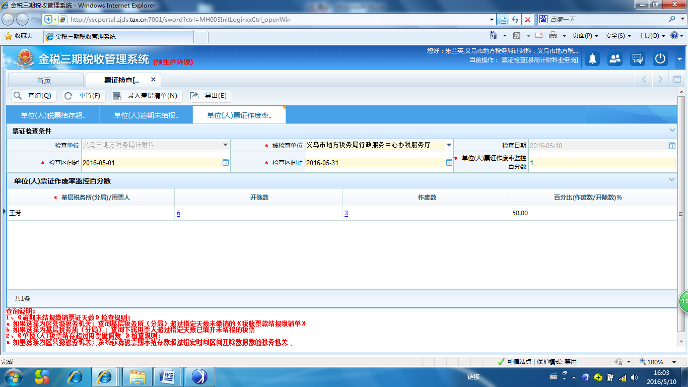Screen dimensions: 688x387
Task: Click the compatibility view icon in address bar
Action: click(x=503, y=19)
